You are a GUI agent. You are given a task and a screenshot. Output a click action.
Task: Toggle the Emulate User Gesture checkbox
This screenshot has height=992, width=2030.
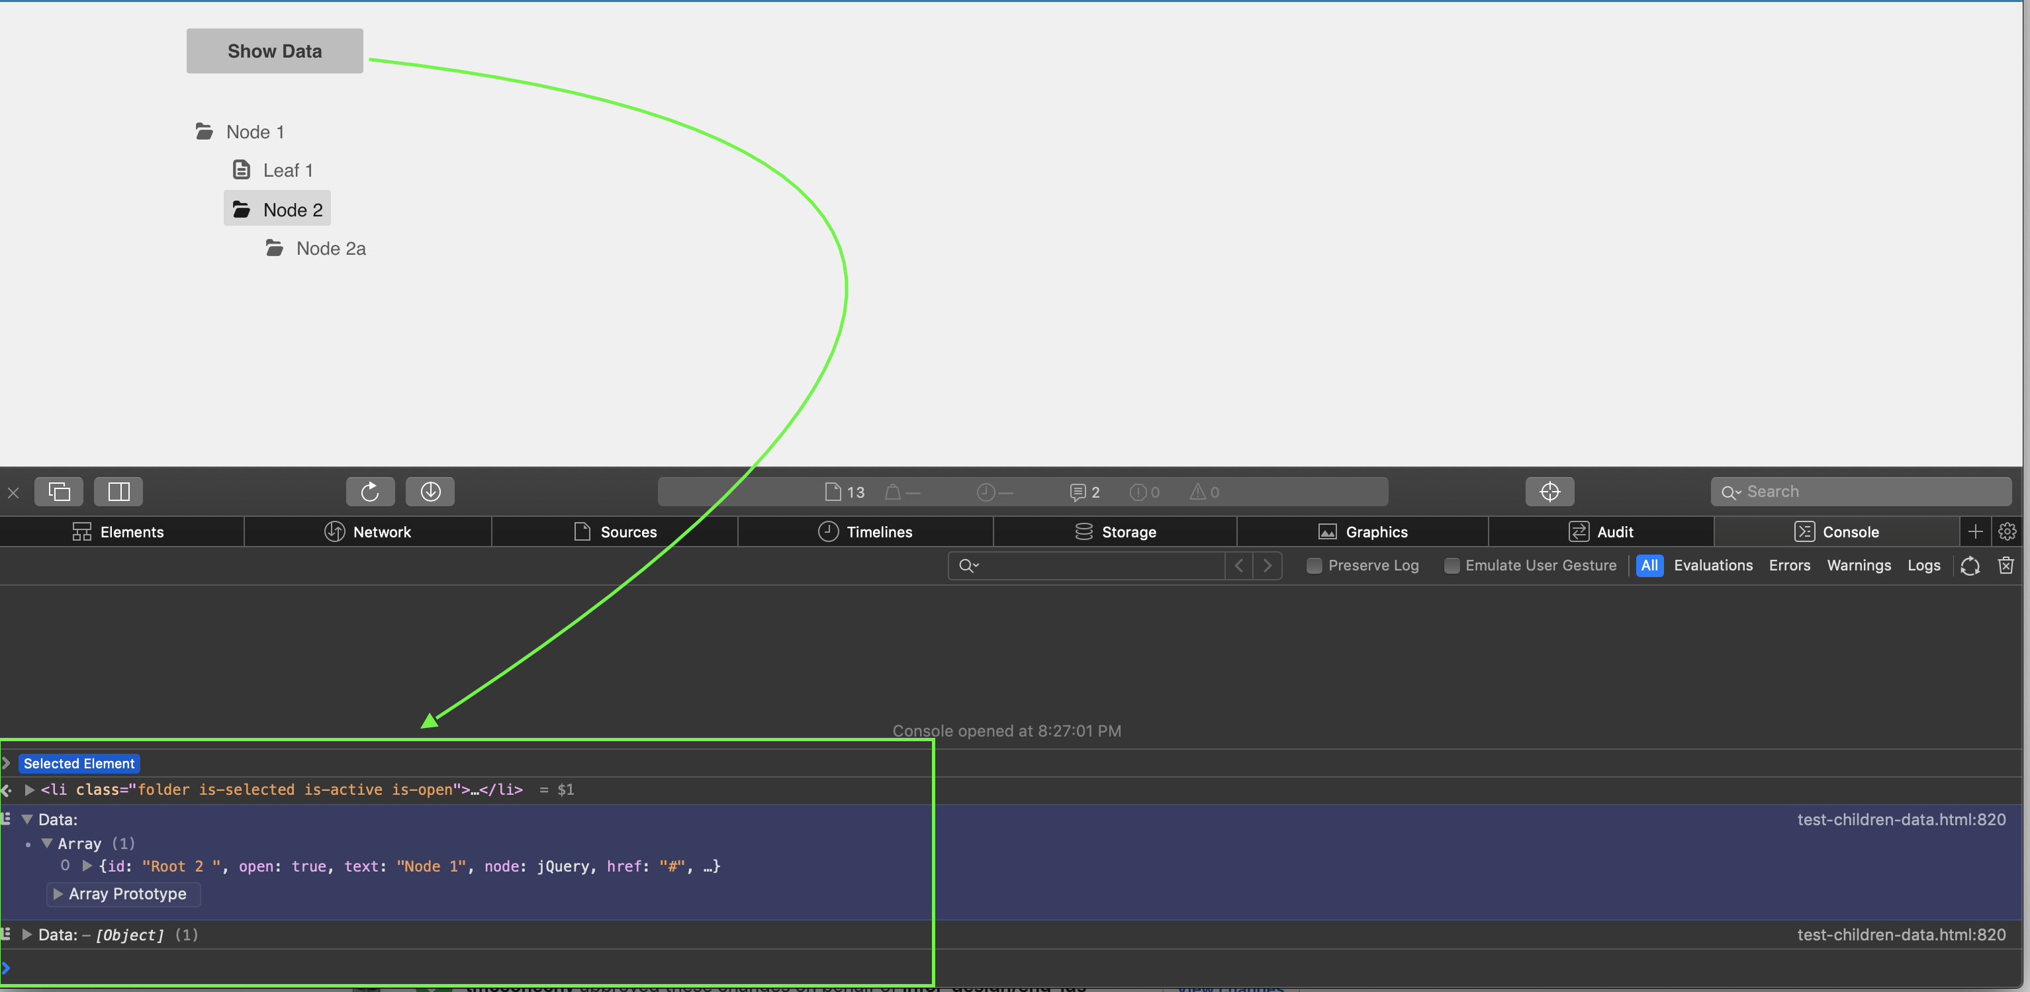tap(1451, 565)
